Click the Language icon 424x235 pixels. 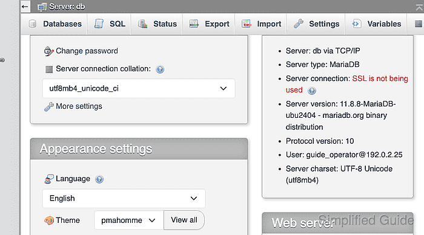coord(49,179)
